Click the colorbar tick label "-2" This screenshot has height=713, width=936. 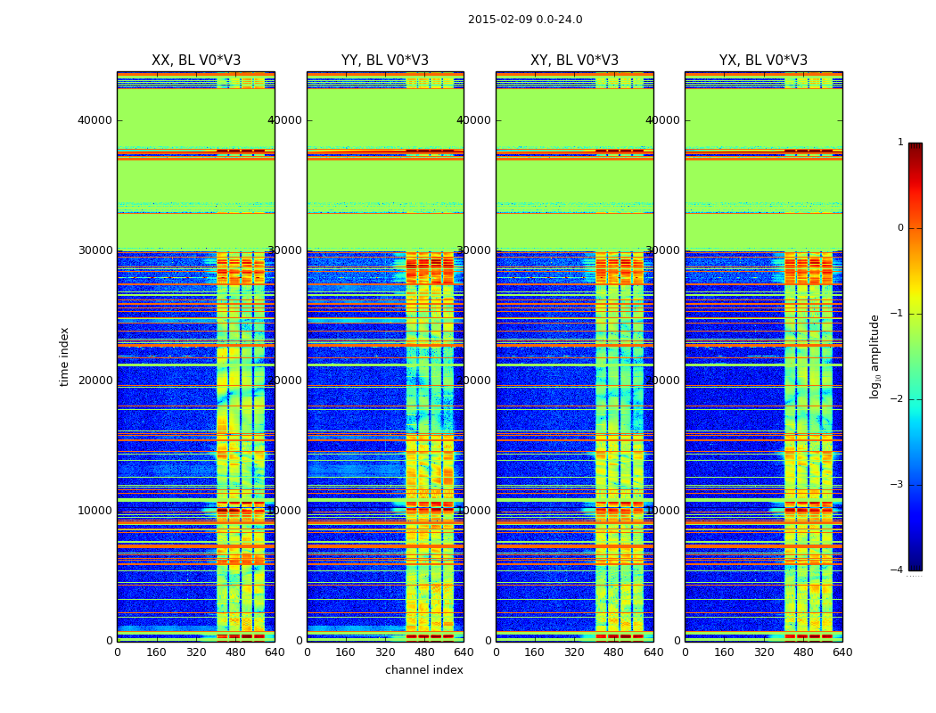(x=899, y=399)
